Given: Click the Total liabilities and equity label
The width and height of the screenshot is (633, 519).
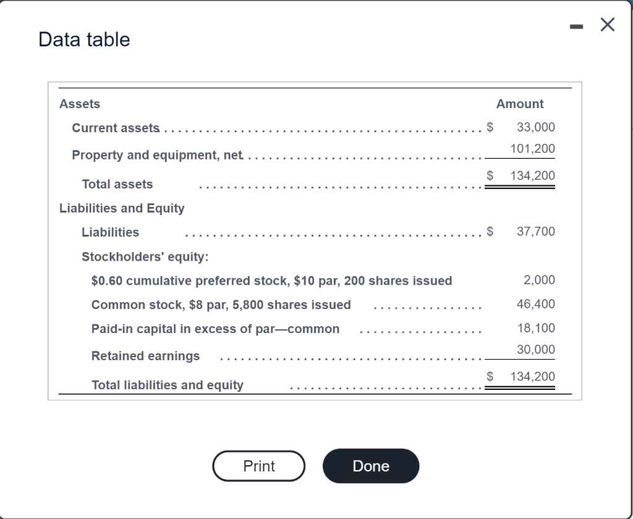Looking at the screenshot, I should (168, 385).
